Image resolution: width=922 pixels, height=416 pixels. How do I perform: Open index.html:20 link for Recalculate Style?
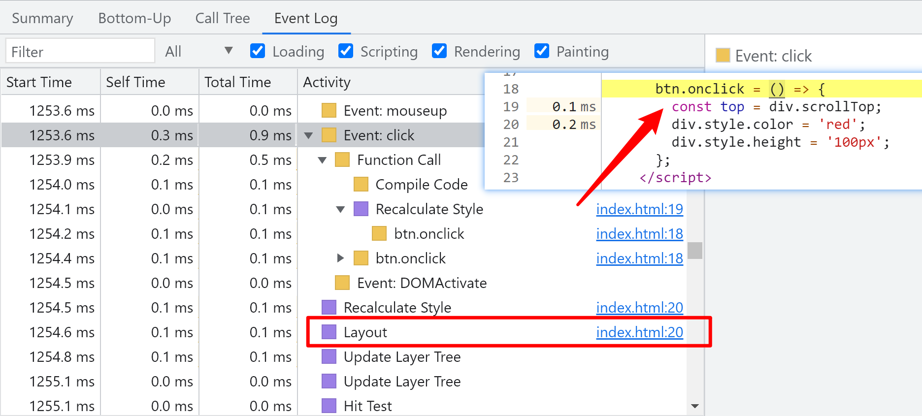[639, 308]
